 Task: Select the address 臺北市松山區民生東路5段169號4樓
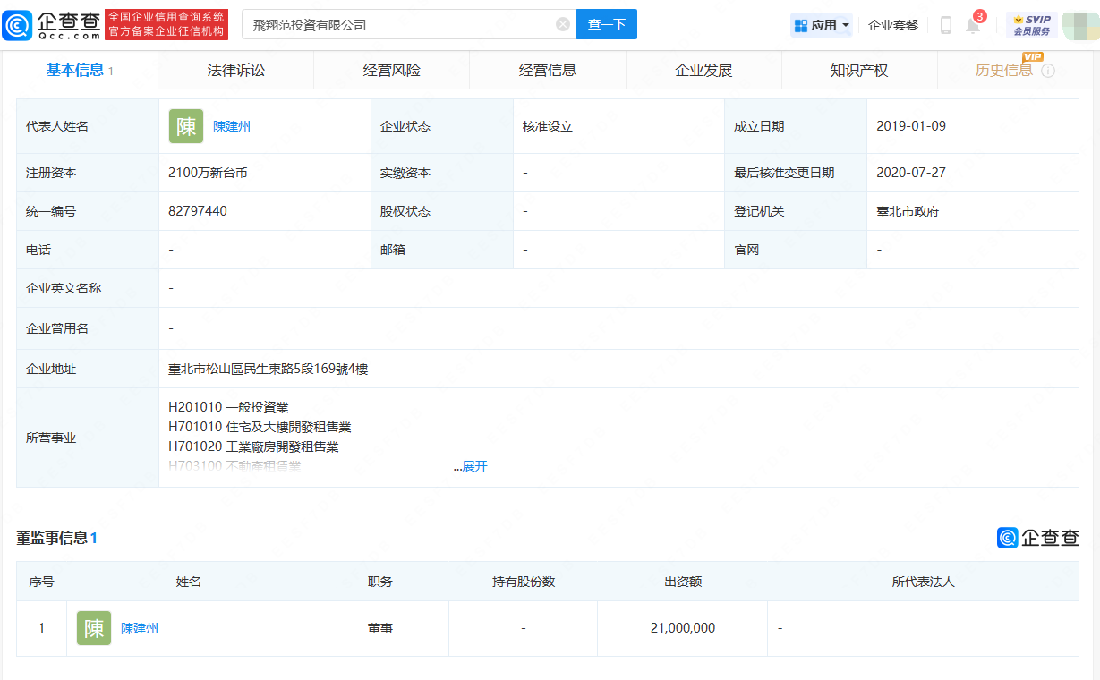269,369
